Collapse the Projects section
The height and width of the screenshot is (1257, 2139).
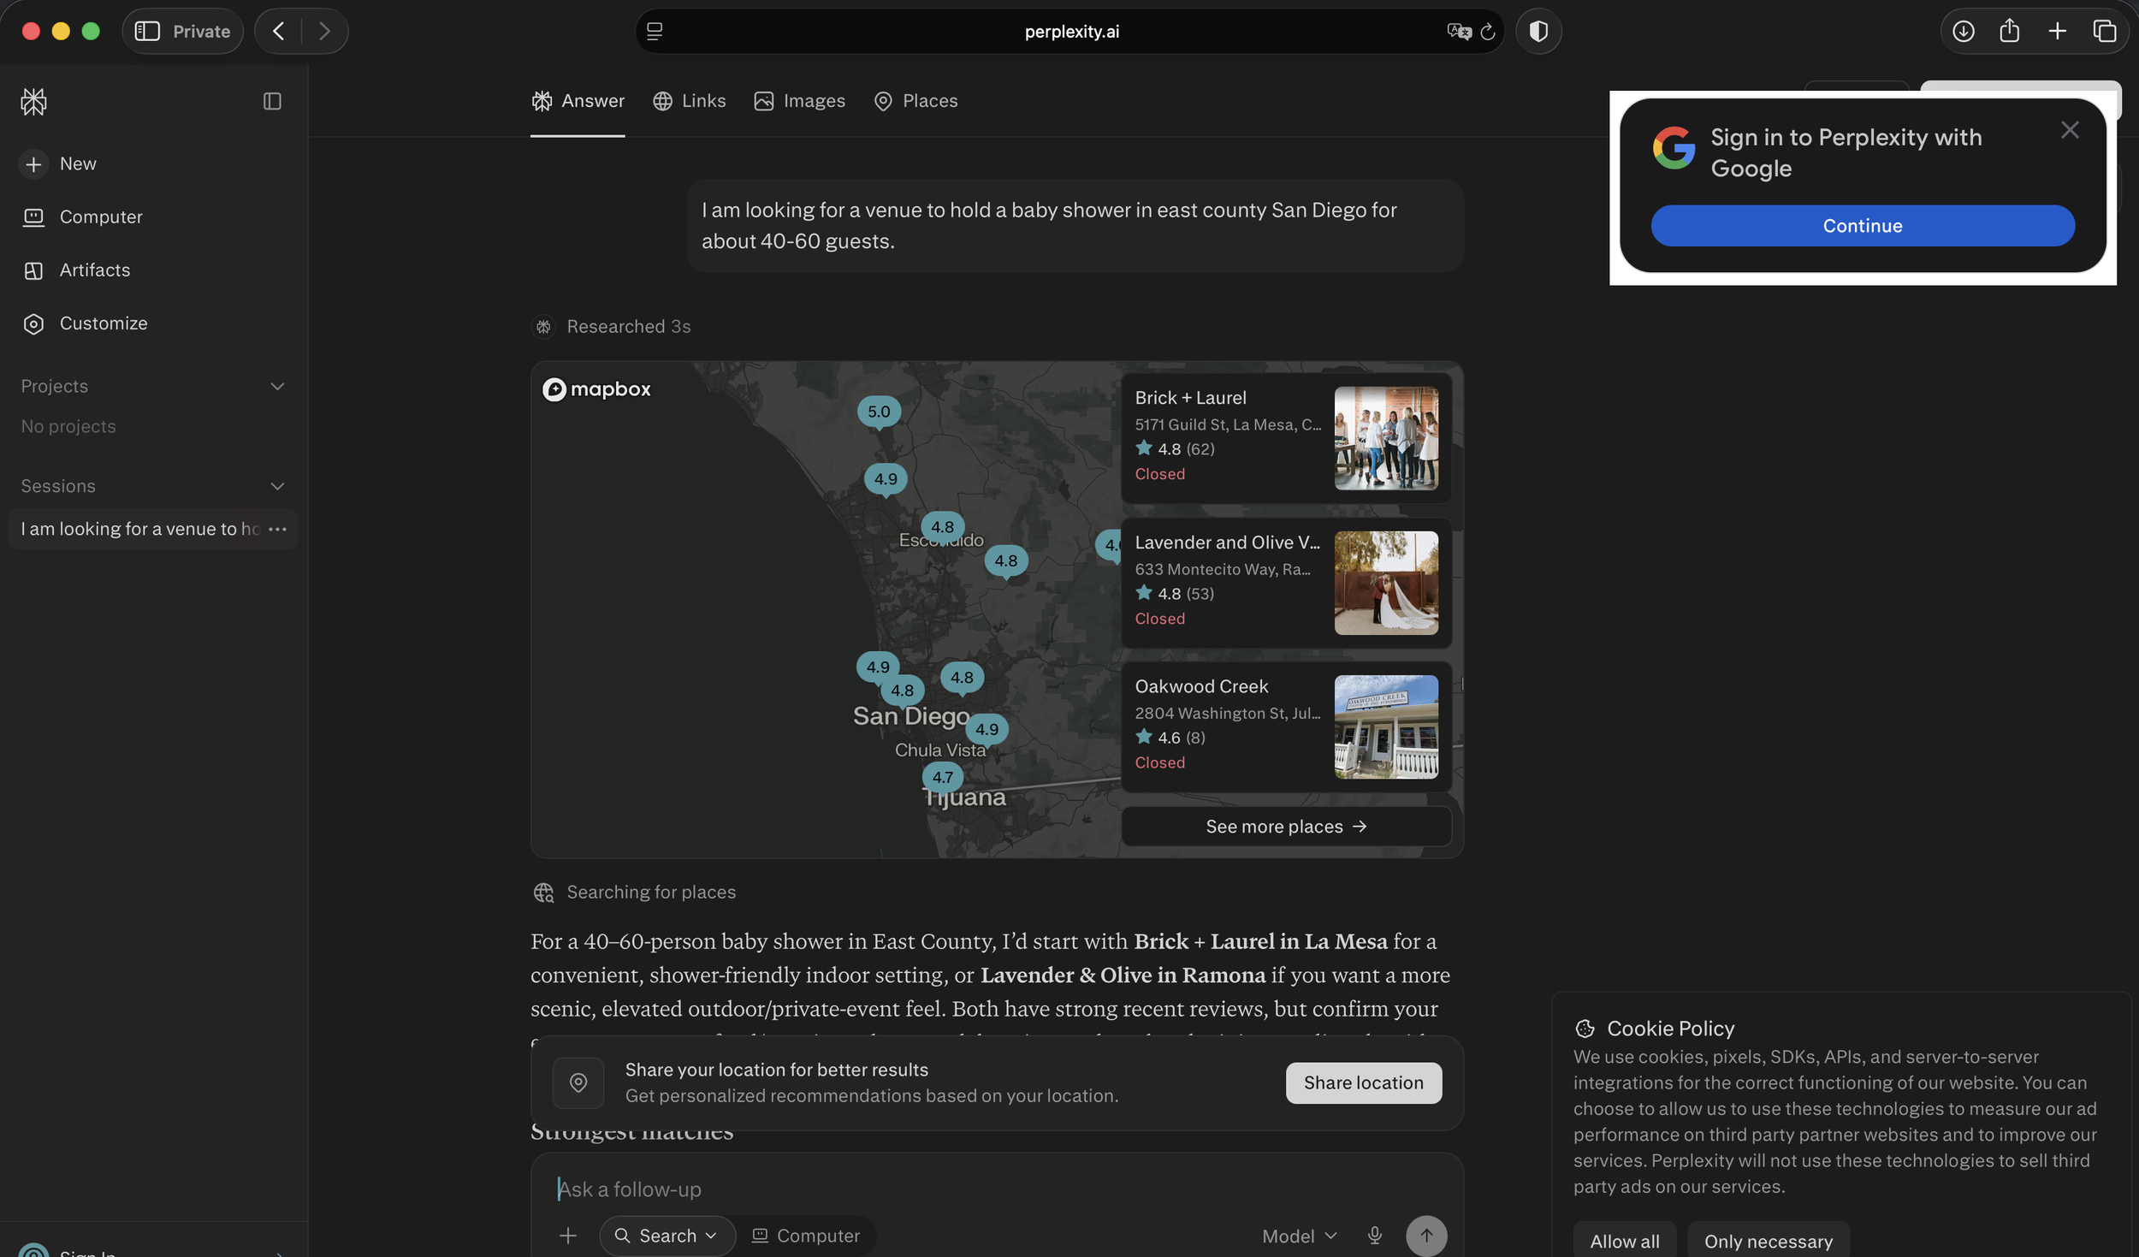pos(277,386)
